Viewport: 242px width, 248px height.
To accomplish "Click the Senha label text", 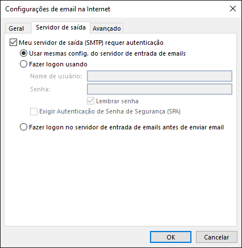I will click(x=40, y=89).
